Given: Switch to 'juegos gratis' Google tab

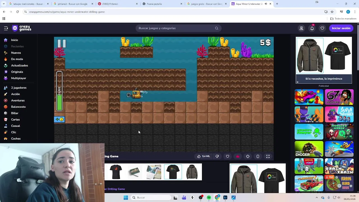Looking at the screenshot, I should click(x=206, y=4).
